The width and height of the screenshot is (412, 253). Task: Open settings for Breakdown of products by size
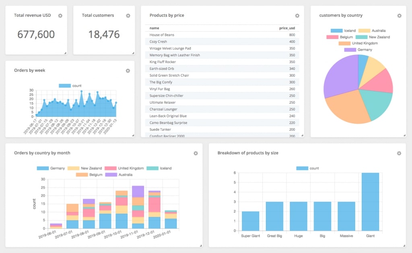[x=399, y=153]
